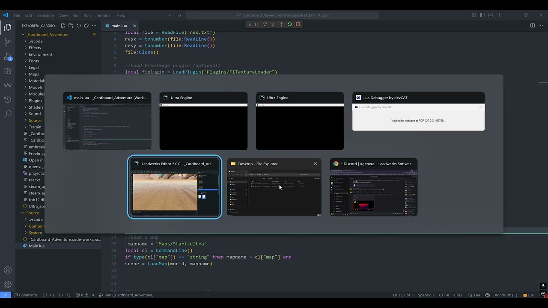Open the Search view in activity bar

tap(7, 114)
